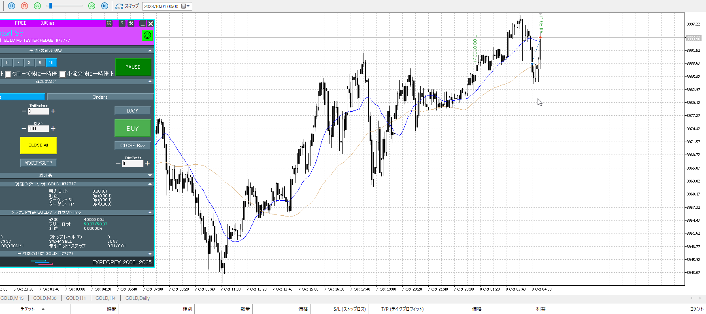Open the panel info icon

click(109, 23)
